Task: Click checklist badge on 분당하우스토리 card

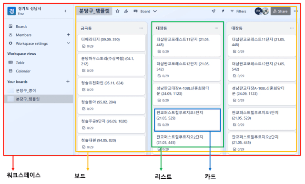Action: click(x=88, y=71)
